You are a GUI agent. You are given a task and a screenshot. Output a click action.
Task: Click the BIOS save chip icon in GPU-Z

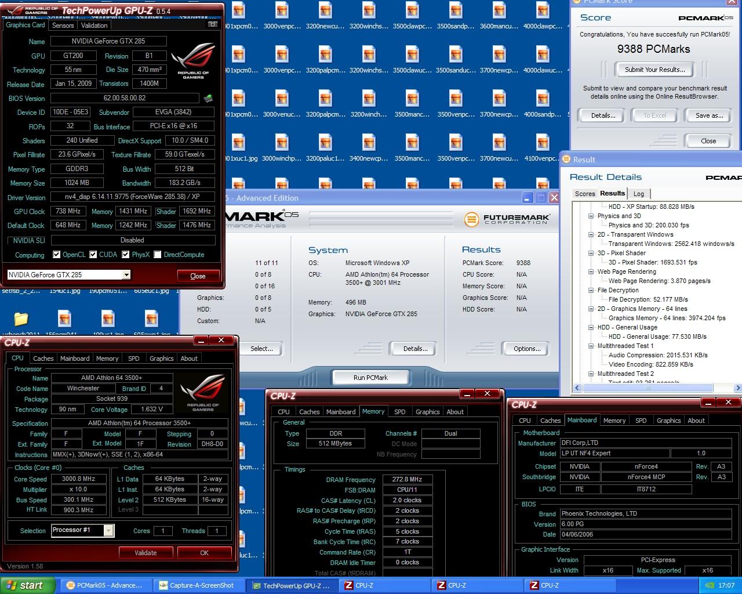[x=208, y=98]
